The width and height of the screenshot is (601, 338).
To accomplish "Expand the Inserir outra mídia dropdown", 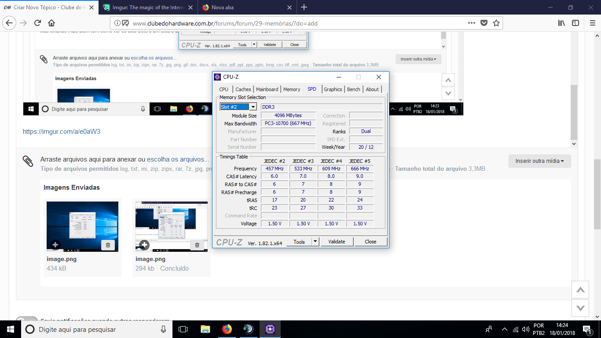I will (539, 161).
